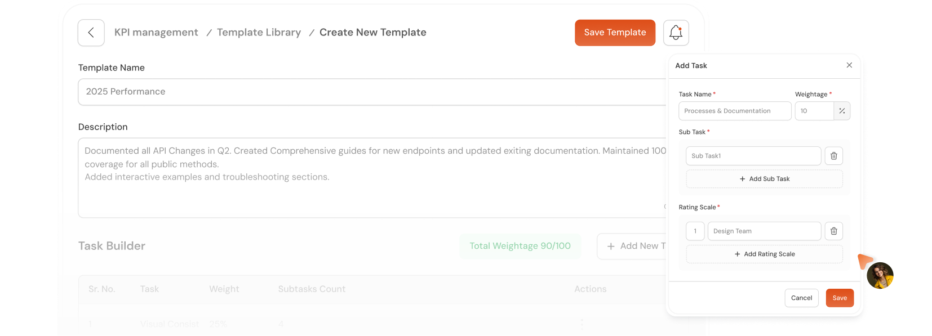Click the Actions column header

pyautogui.click(x=590, y=289)
